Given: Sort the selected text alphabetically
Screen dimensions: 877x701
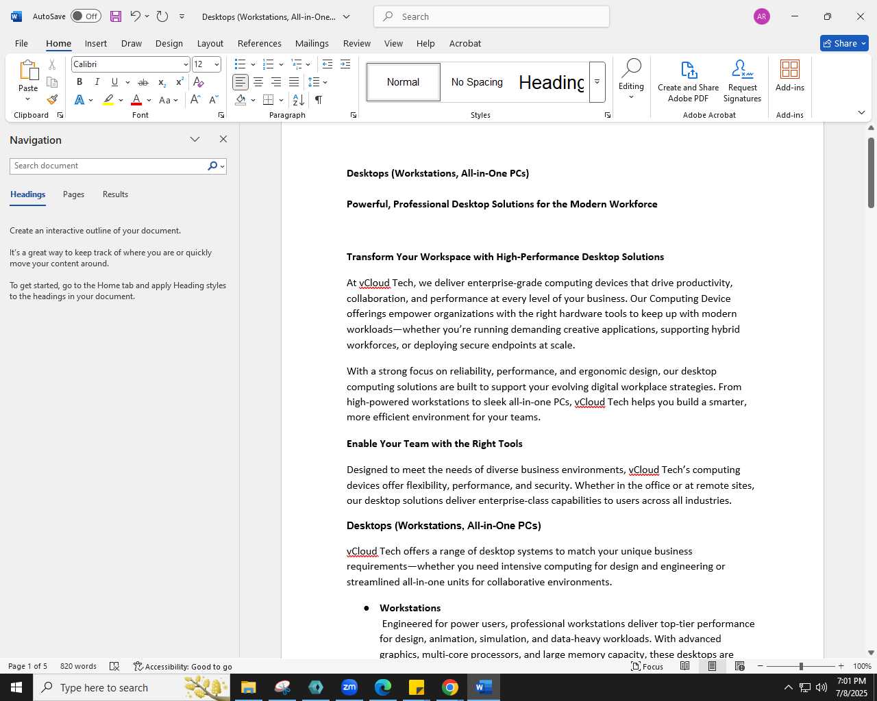Looking at the screenshot, I should 299,100.
